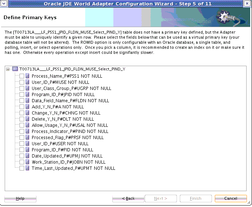252x207 pixels.
Task: Select 'User_Class_Group_P#UGRP NOT NULL' text
Action: tap(71, 88)
